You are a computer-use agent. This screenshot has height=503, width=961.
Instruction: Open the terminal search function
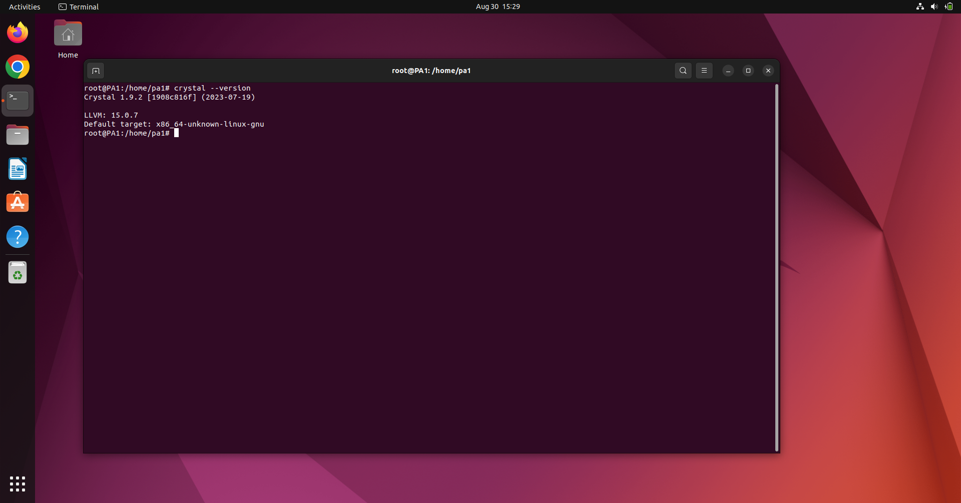683,71
